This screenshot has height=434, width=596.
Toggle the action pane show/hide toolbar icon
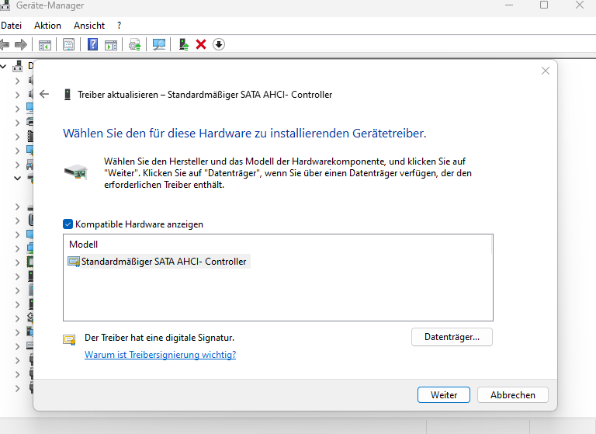111,44
